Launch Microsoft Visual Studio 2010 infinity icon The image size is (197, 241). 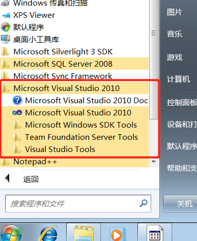click(17, 112)
